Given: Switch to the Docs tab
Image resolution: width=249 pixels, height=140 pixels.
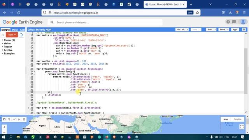Looking at the screenshot, I should (15, 30).
